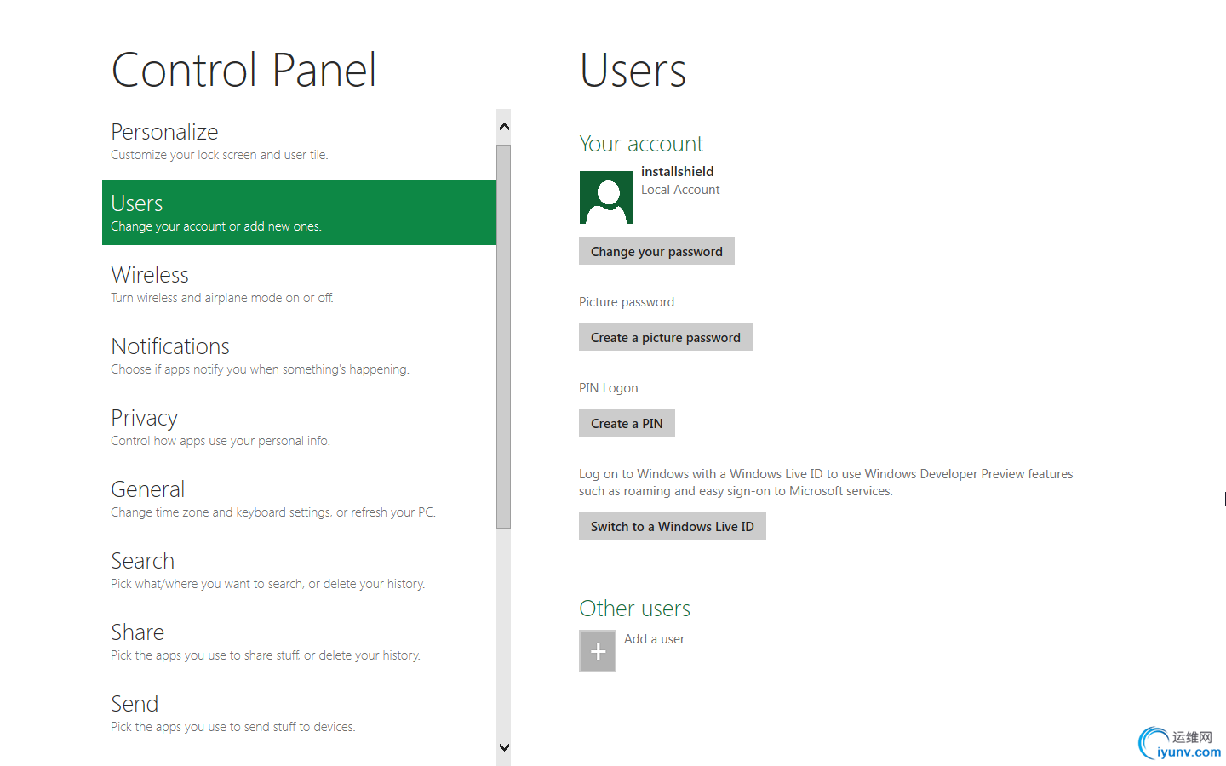This screenshot has height=766, width=1226.
Task: Click the scrollbar up arrow in category list
Action: (504, 127)
